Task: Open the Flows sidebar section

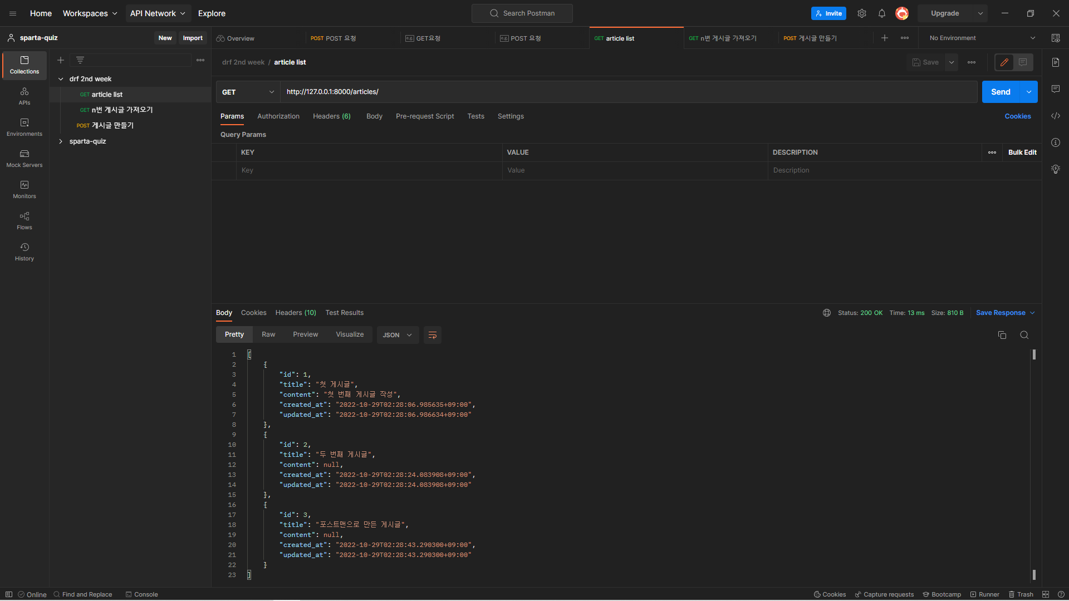Action: pyautogui.click(x=24, y=221)
